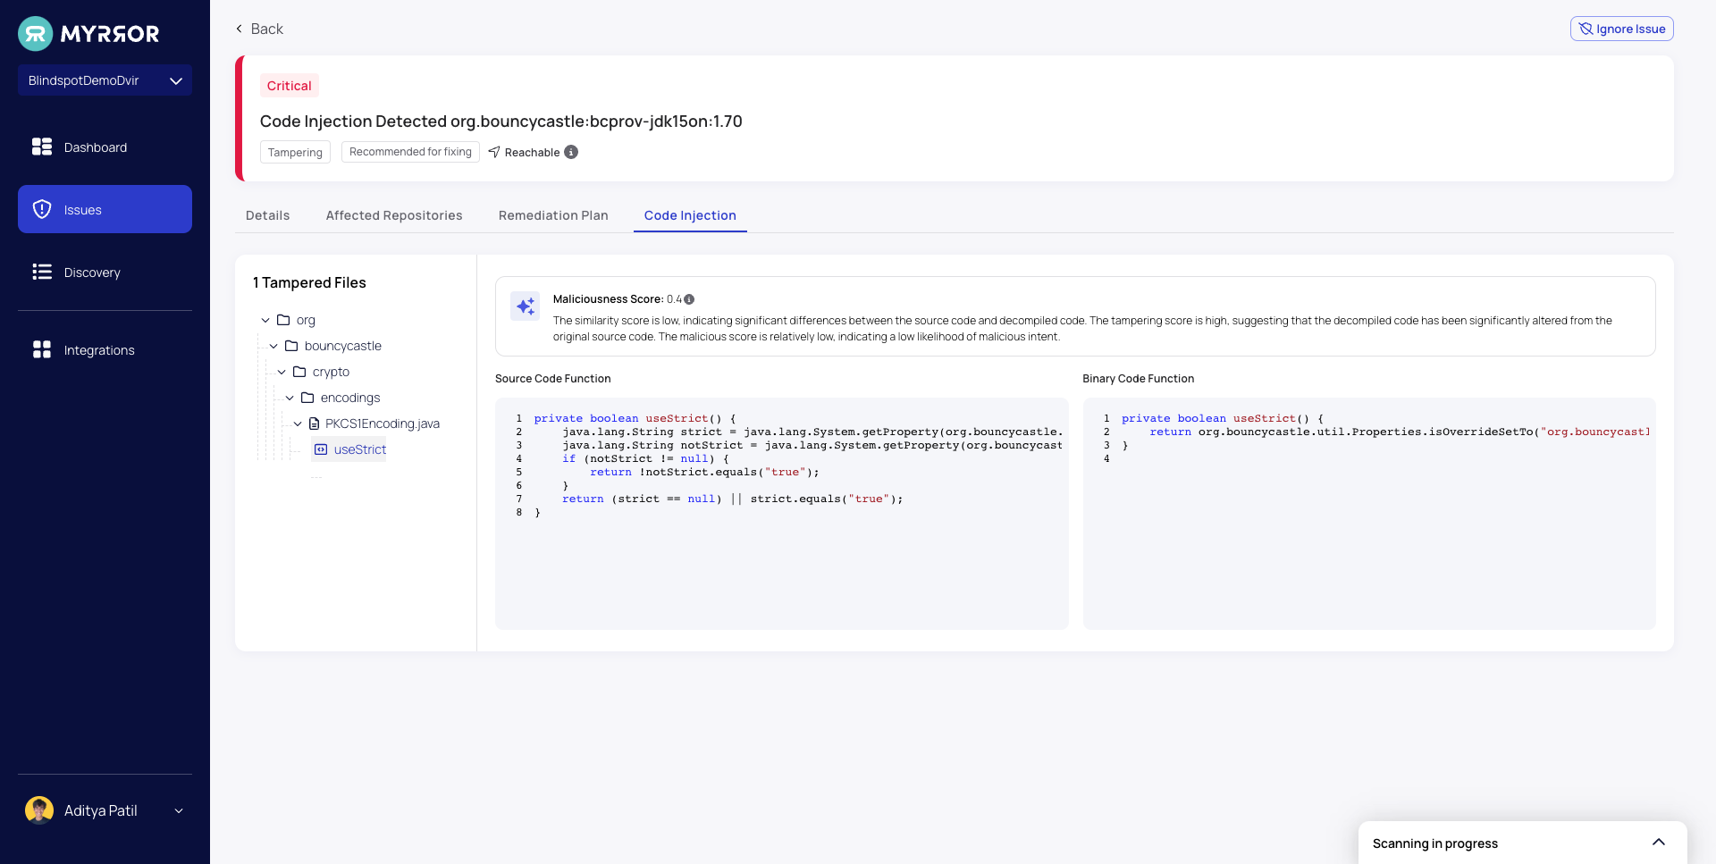
Task: Click the Recommended for fixing tag
Action: click(410, 152)
